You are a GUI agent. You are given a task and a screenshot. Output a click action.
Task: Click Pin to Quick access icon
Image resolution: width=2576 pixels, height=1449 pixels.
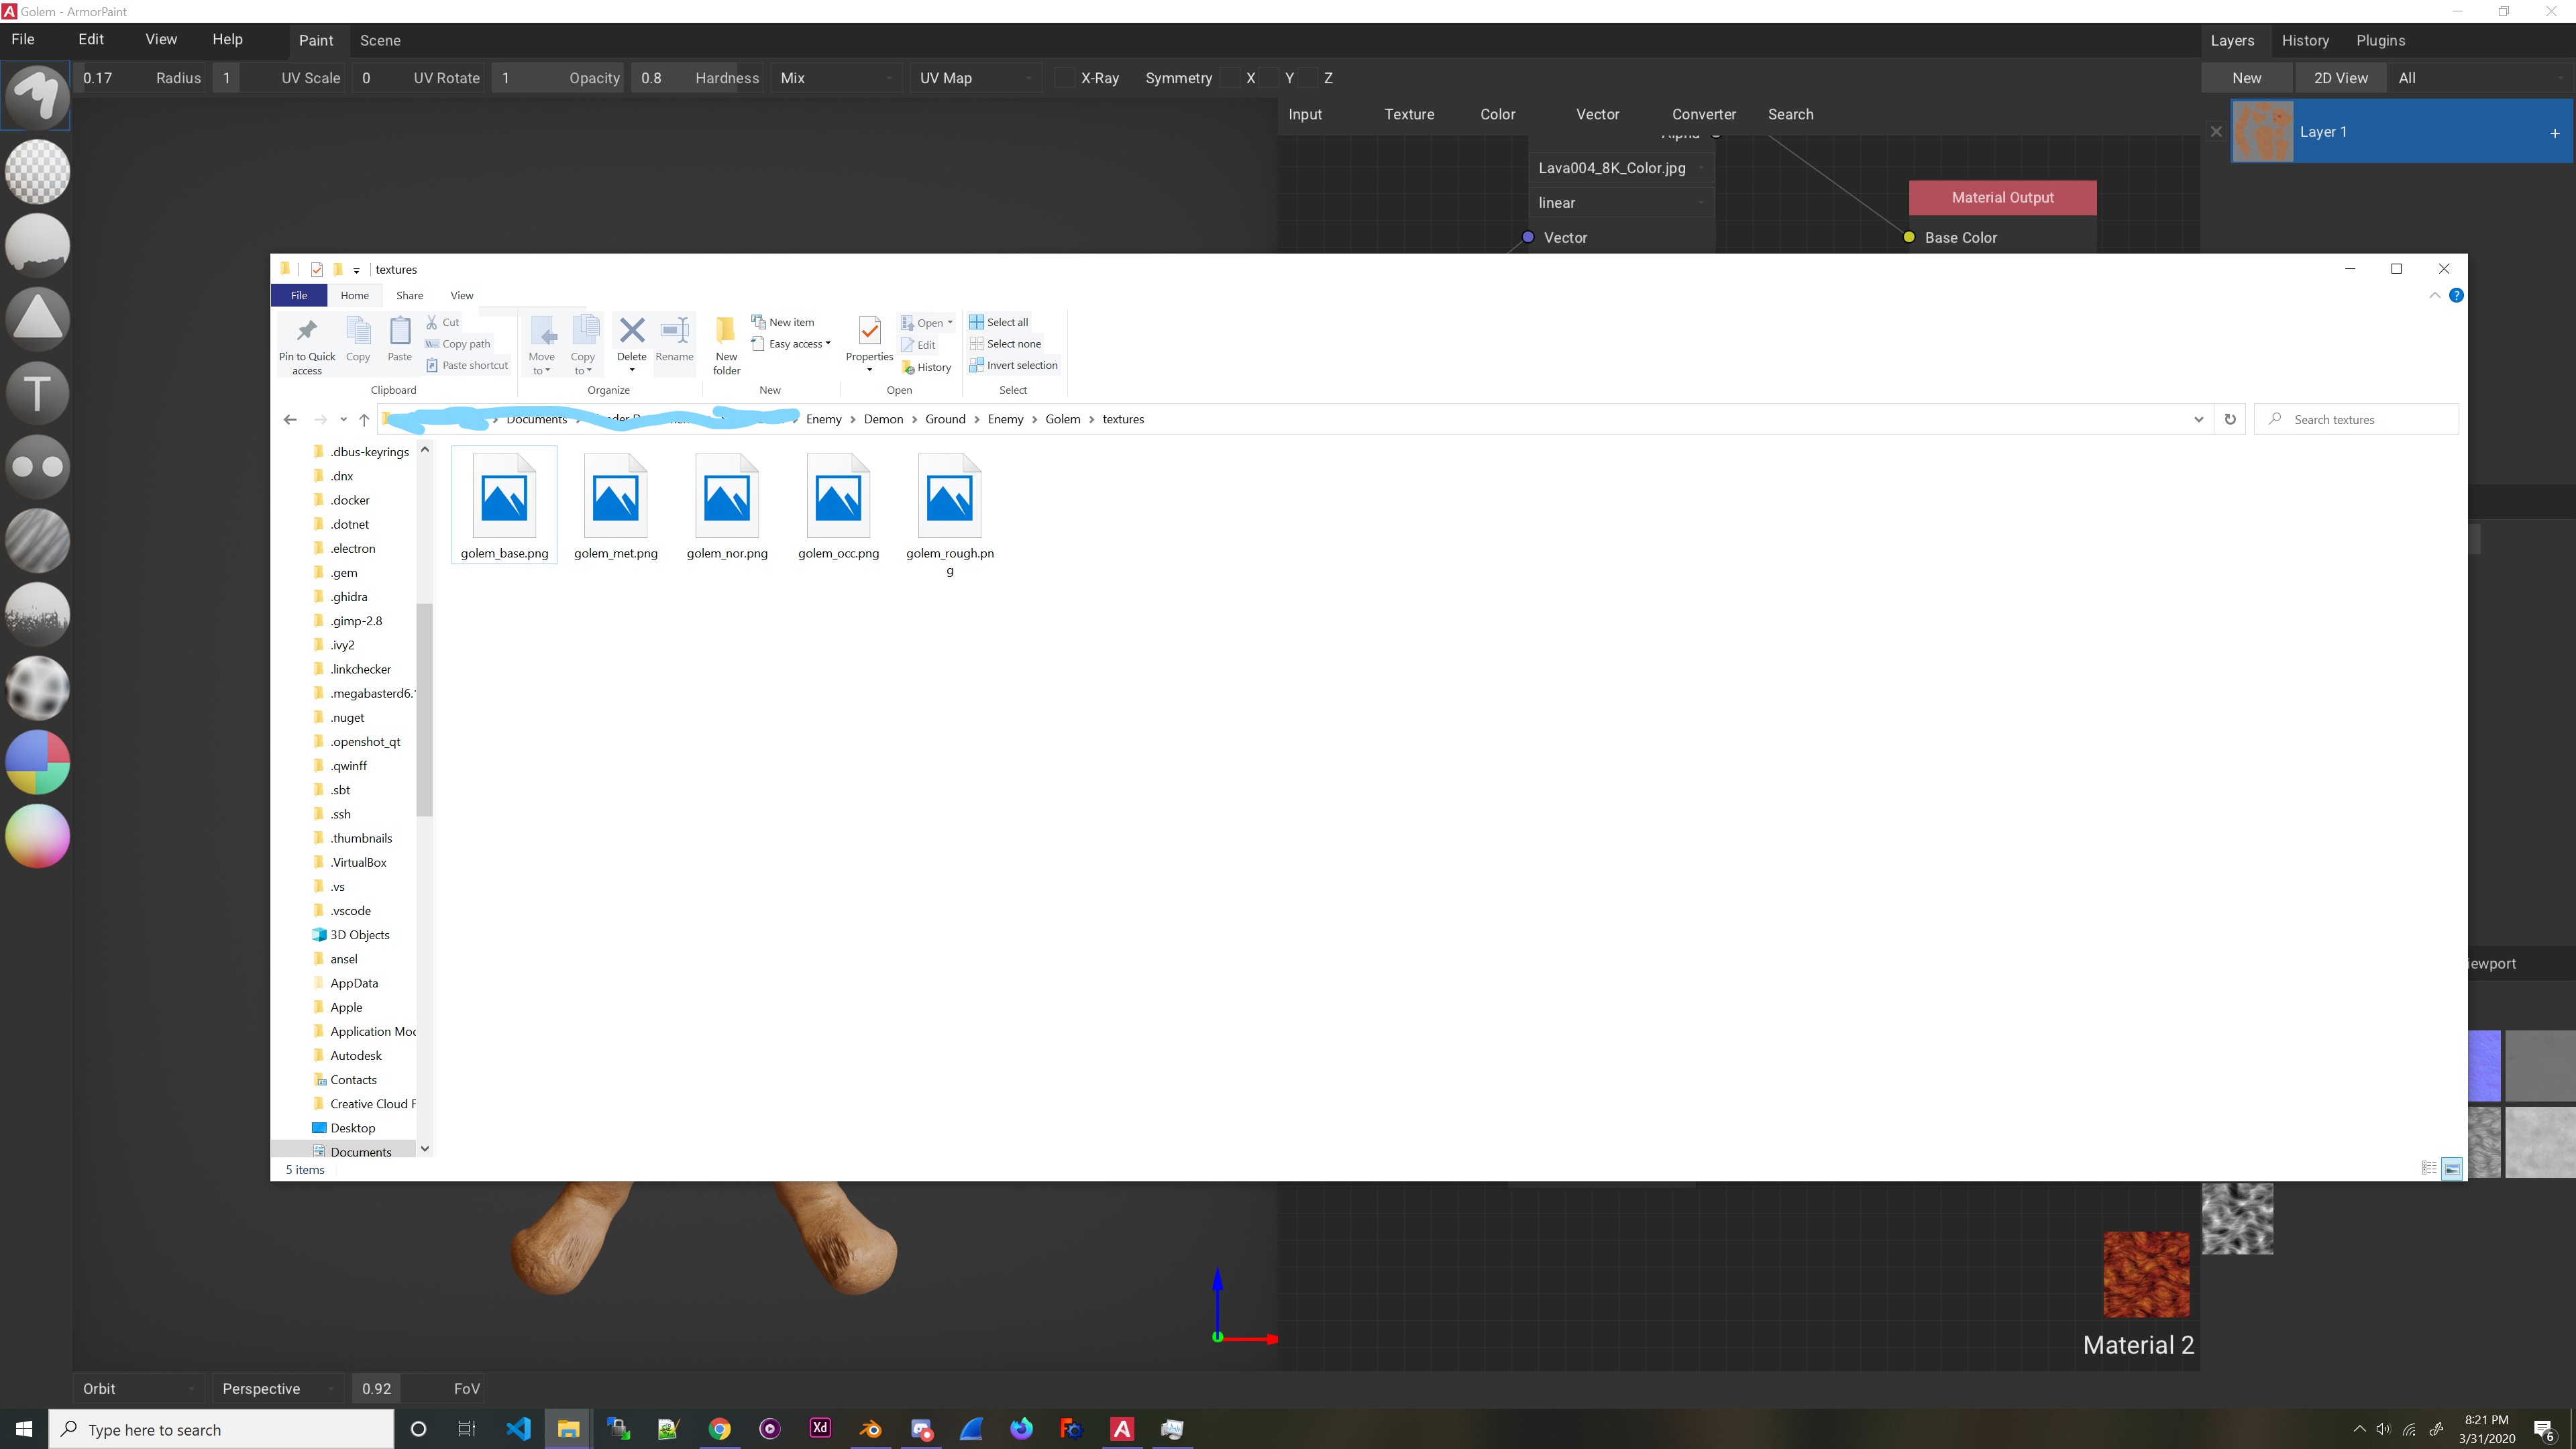point(307,343)
